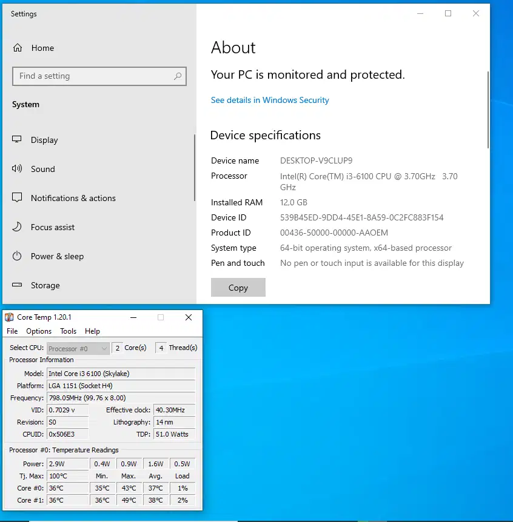Click Focus assist moon icon

[x=16, y=226]
